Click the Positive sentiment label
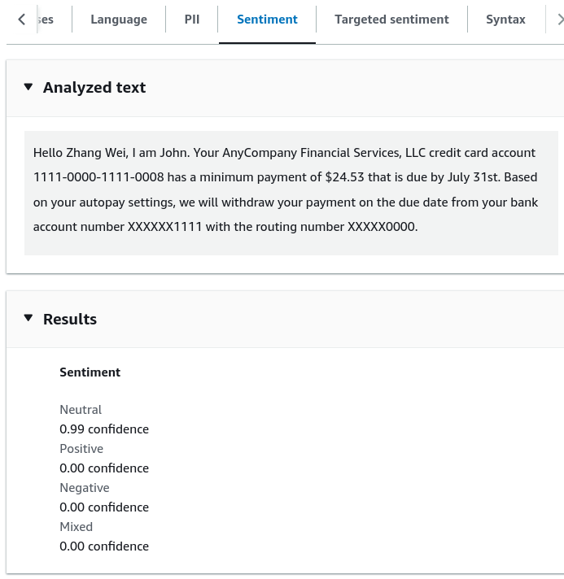 (x=81, y=449)
